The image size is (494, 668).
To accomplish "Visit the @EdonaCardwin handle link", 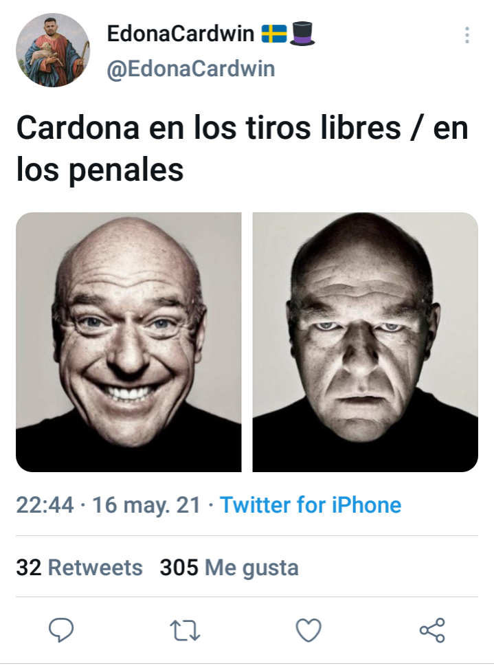I will [191, 69].
